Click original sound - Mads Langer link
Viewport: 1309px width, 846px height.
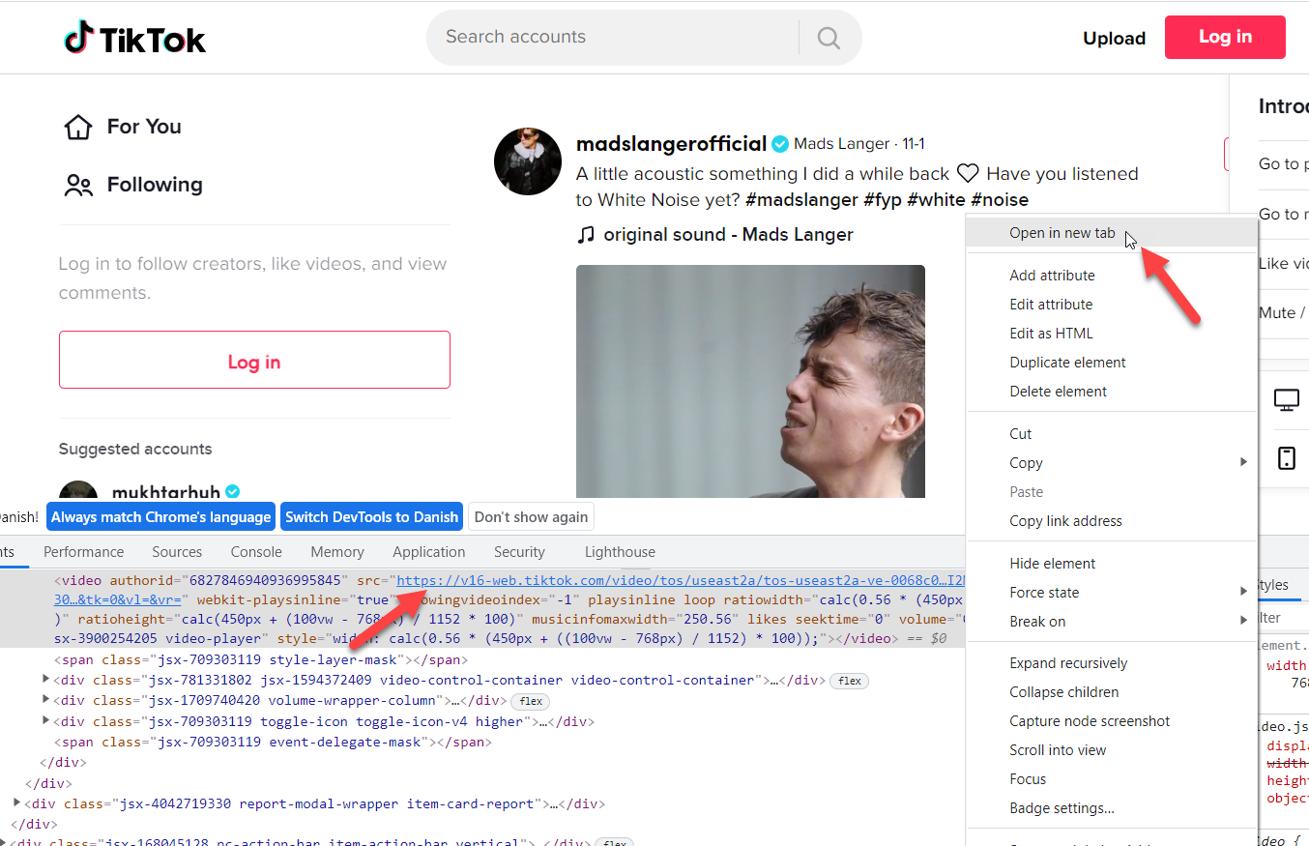click(x=728, y=235)
